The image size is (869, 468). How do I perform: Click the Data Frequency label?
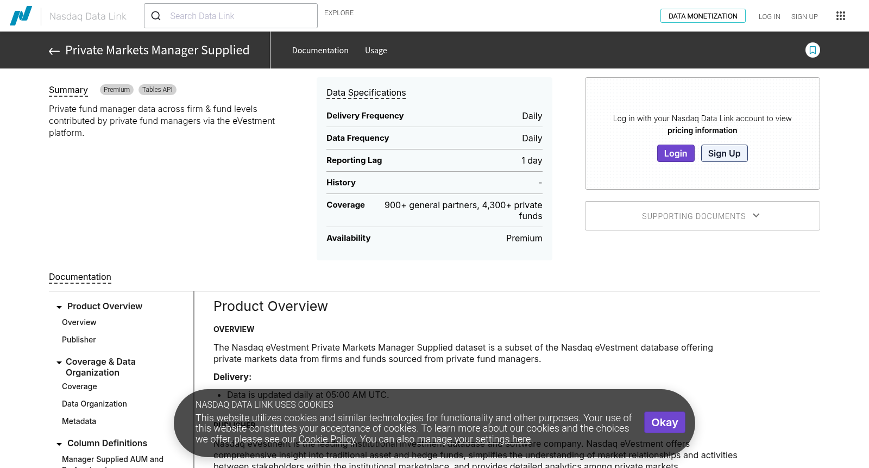click(357, 138)
